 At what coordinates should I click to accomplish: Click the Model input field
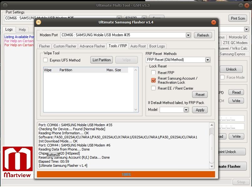172,110
